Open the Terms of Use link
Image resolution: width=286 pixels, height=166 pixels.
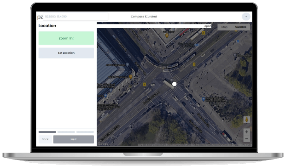pos(245,145)
